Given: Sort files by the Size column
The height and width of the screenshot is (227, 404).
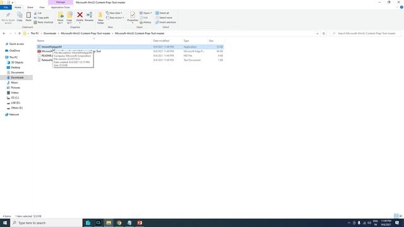Looking at the screenshot, I should coord(211,40).
